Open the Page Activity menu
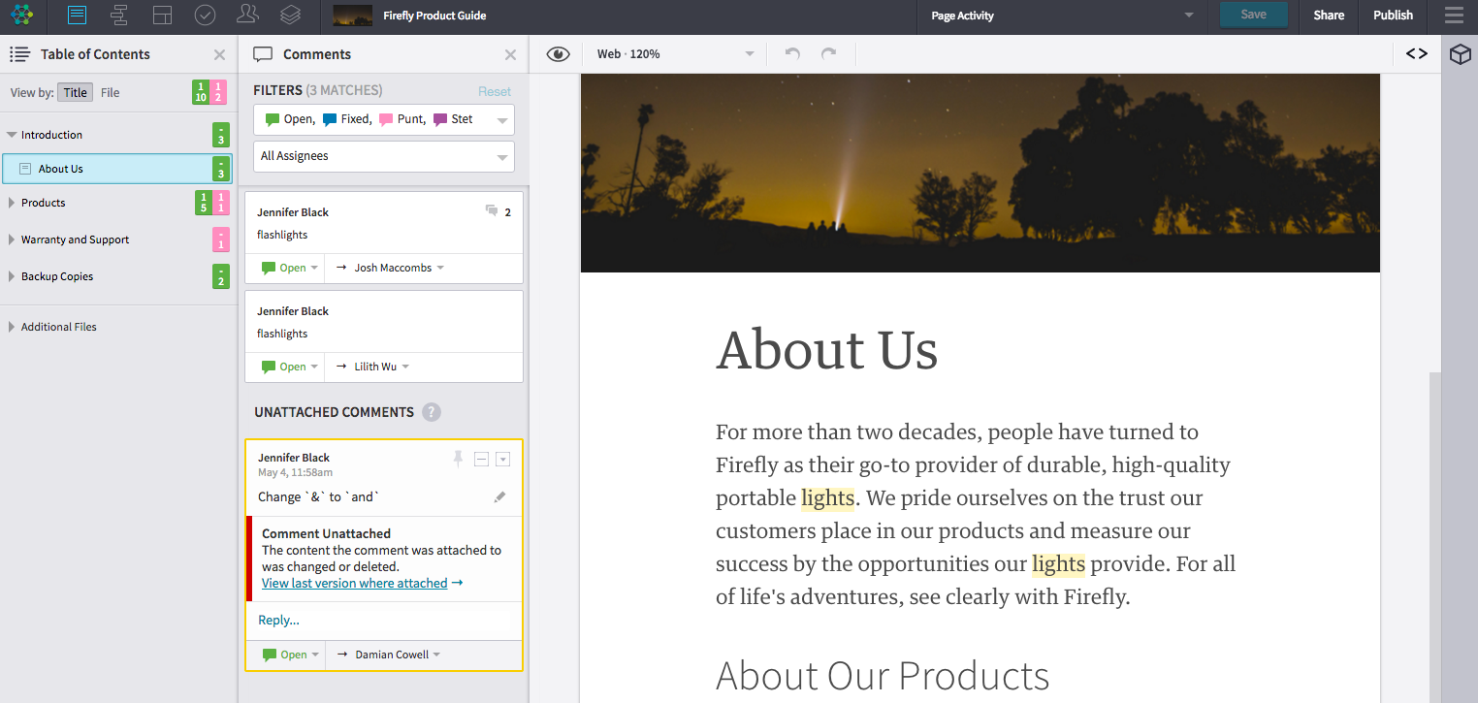The image size is (1478, 703). (x=1061, y=16)
